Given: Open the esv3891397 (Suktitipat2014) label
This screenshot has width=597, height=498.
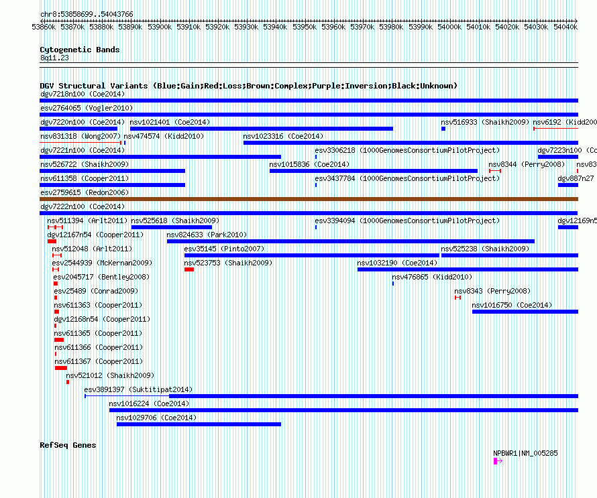Looking at the screenshot, I should click(x=138, y=389).
